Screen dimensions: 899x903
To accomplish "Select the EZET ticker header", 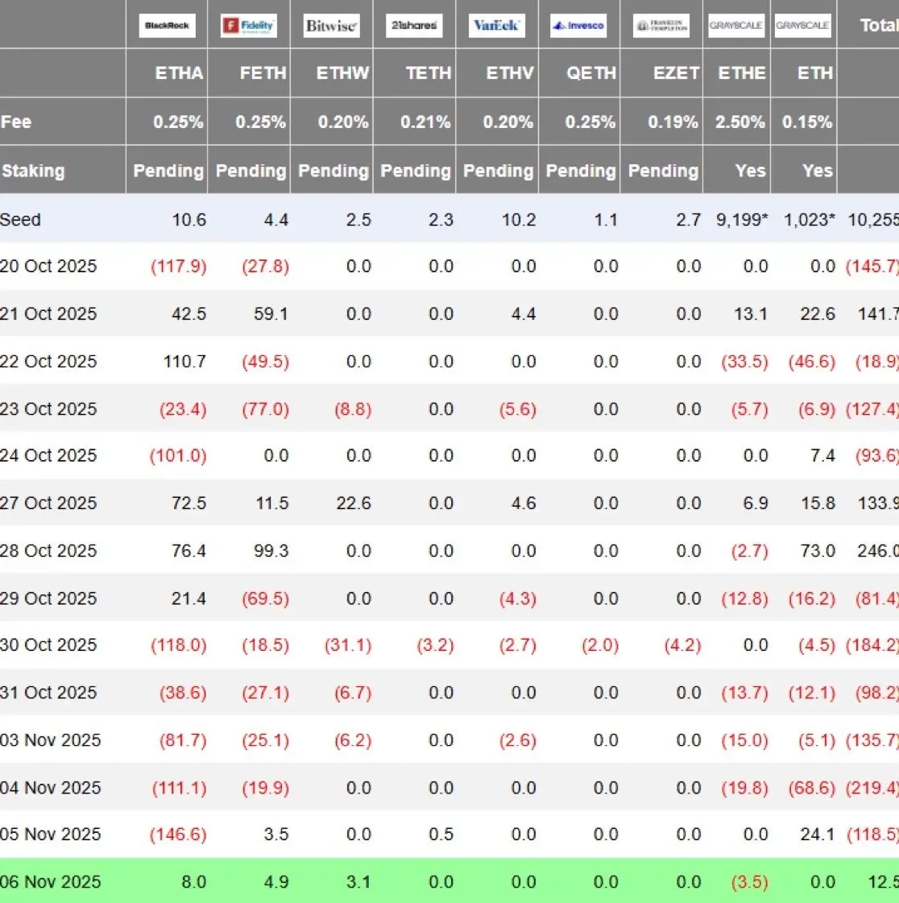I will pyautogui.click(x=676, y=73).
